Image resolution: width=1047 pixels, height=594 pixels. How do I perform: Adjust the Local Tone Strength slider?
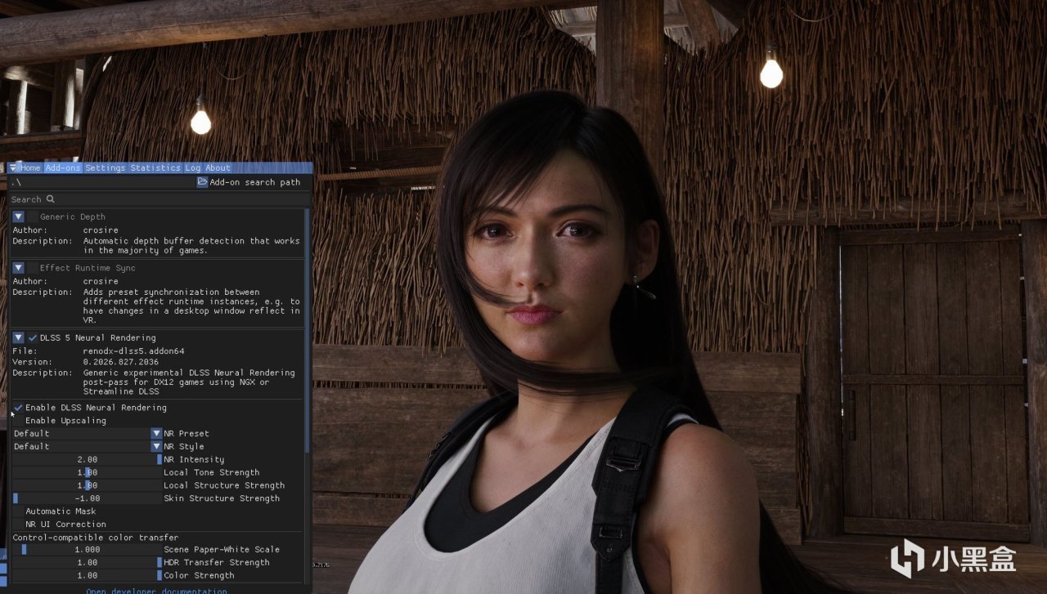click(x=87, y=472)
